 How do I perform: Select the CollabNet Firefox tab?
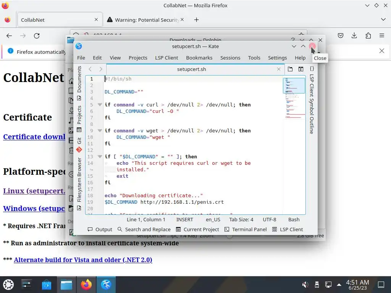pyautogui.click(x=60, y=20)
